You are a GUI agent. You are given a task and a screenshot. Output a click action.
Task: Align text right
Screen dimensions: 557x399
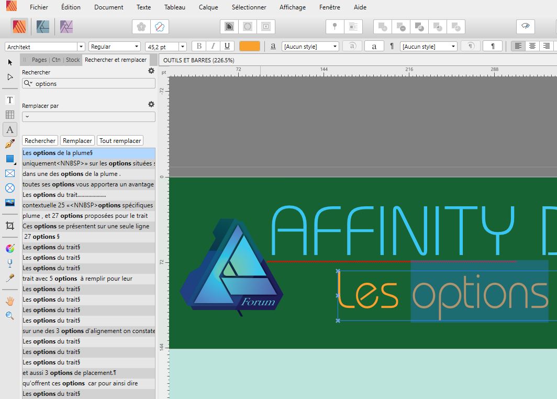[547, 46]
